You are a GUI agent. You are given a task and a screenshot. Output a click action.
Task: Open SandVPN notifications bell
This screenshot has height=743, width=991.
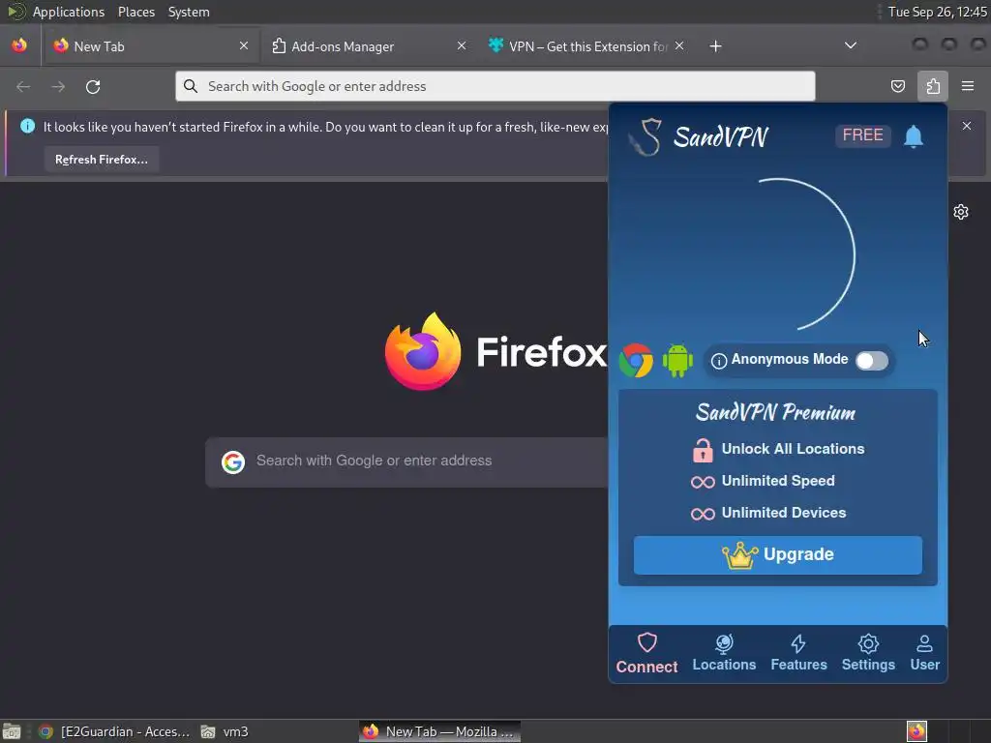pyautogui.click(x=914, y=136)
